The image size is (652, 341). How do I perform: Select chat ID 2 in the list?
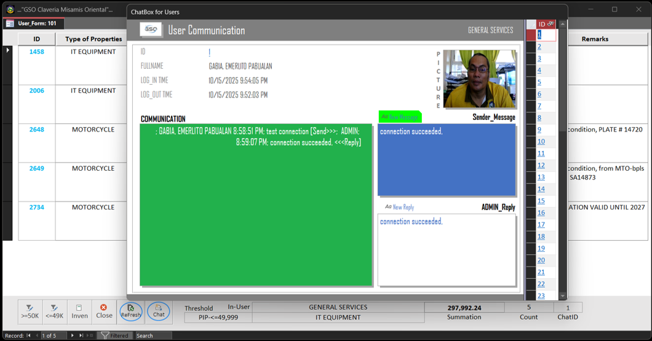539,47
